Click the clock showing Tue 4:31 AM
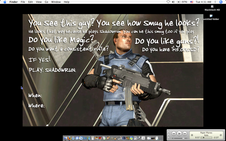 pos(203,2)
